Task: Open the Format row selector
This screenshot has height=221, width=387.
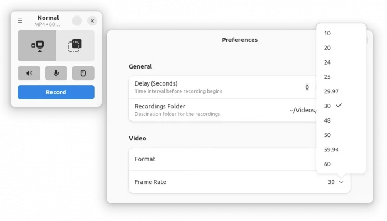Action: point(239,159)
